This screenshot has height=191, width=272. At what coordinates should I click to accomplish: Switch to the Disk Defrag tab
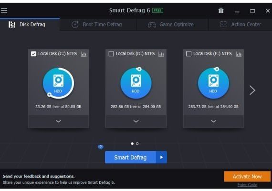tap(30, 24)
